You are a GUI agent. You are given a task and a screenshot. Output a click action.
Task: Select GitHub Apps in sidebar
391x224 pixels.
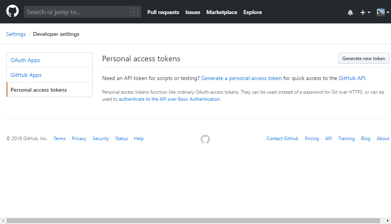49,75
